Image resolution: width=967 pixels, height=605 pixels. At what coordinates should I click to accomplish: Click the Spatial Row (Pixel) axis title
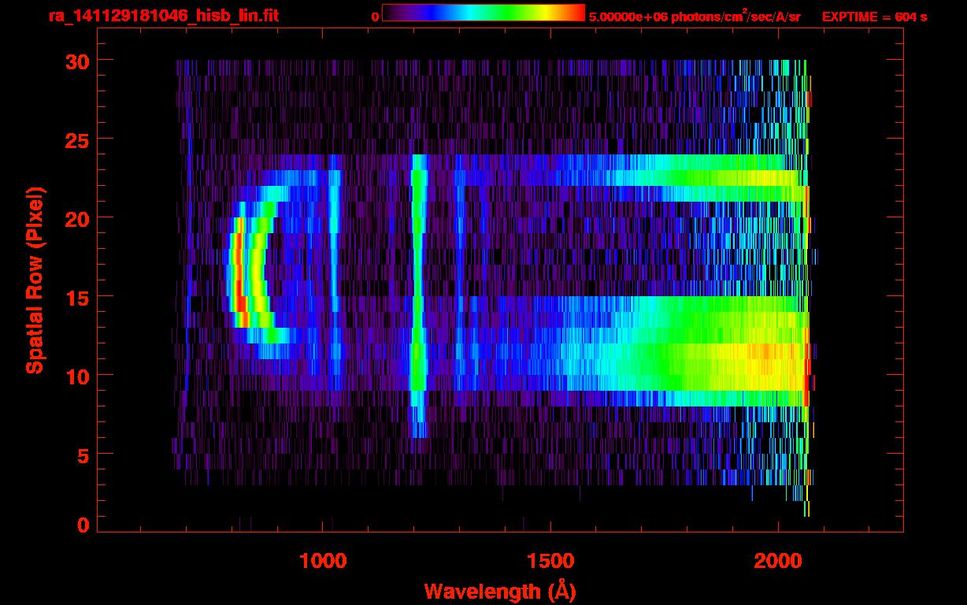click(x=34, y=280)
